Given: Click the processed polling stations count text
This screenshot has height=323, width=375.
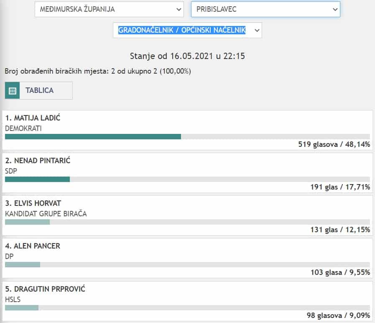Looking at the screenshot, I should tap(98, 71).
